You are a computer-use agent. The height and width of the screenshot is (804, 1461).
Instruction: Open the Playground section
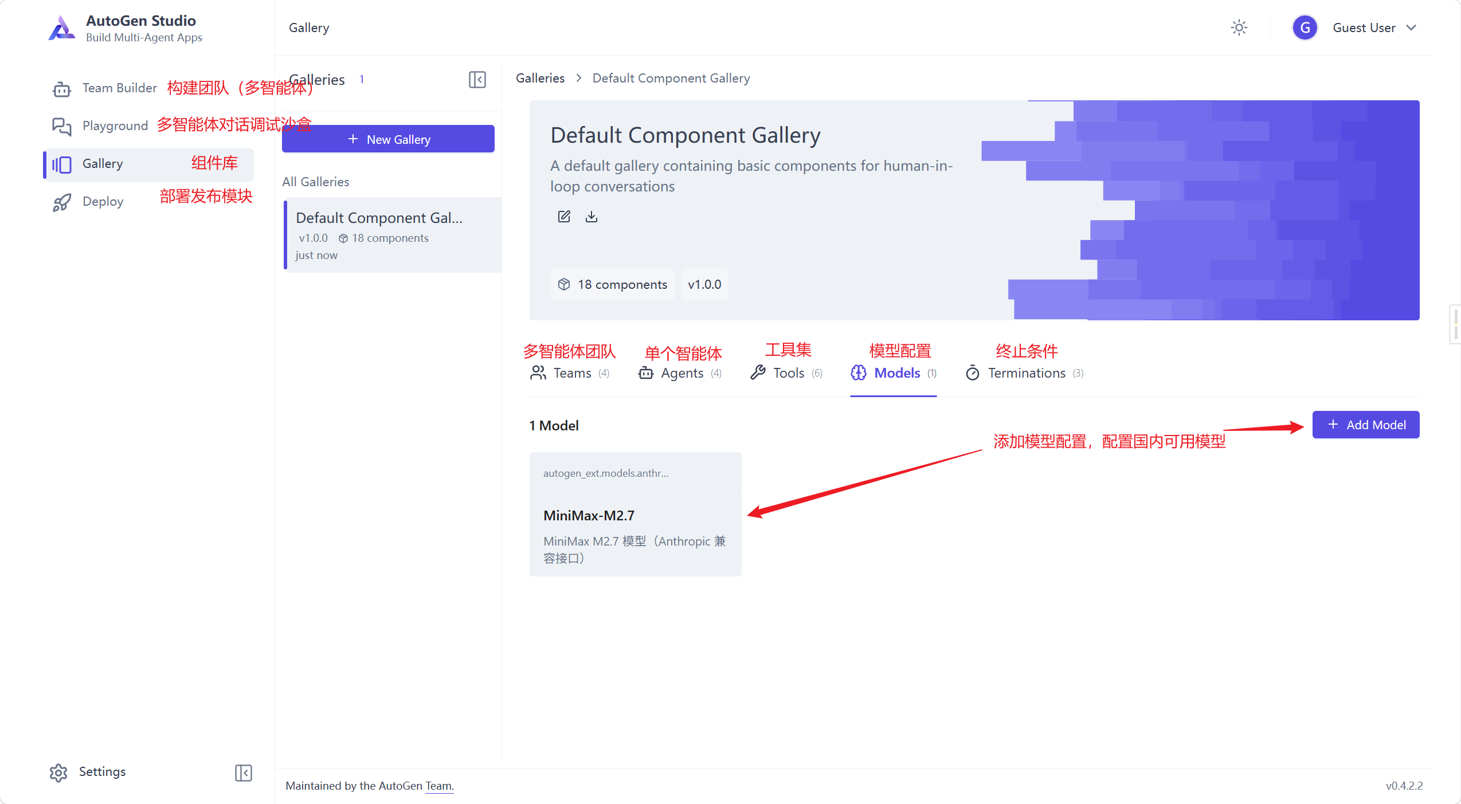point(115,125)
